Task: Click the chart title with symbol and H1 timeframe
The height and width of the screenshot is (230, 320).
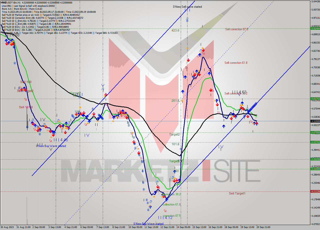Action: pyautogui.click(x=37, y=2)
